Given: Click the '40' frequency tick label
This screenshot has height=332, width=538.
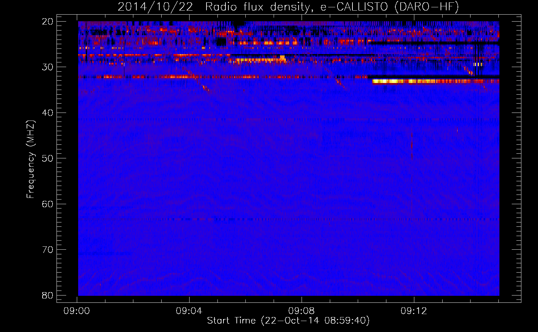Looking at the screenshot, I should tap(48, 113).
